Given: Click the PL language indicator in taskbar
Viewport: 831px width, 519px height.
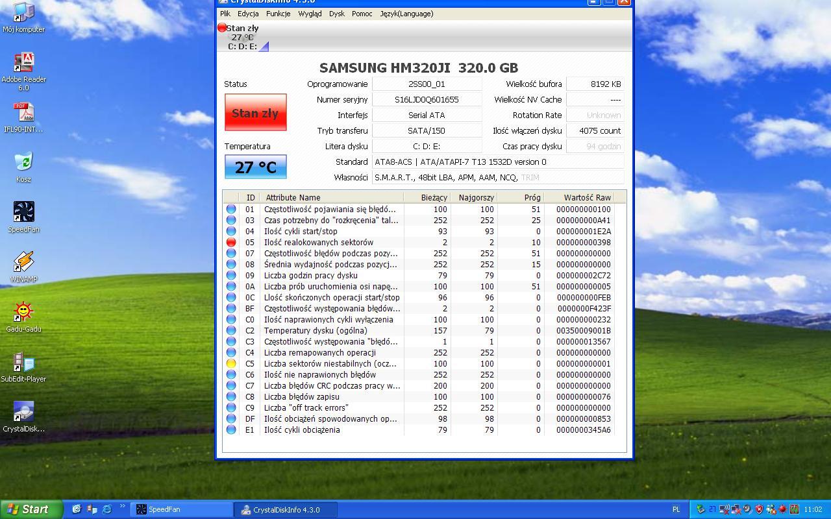Looking at the screenshot, I should click(x=676, y=509).
